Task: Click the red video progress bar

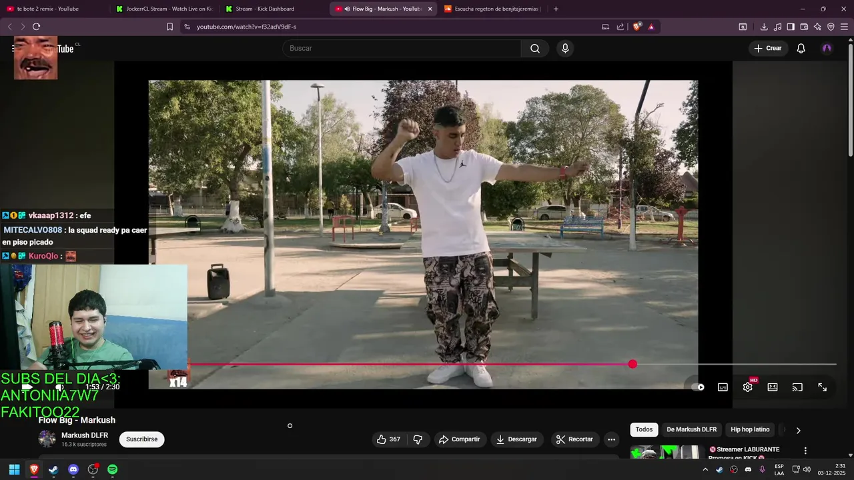Action: click(x=410, y=364)
